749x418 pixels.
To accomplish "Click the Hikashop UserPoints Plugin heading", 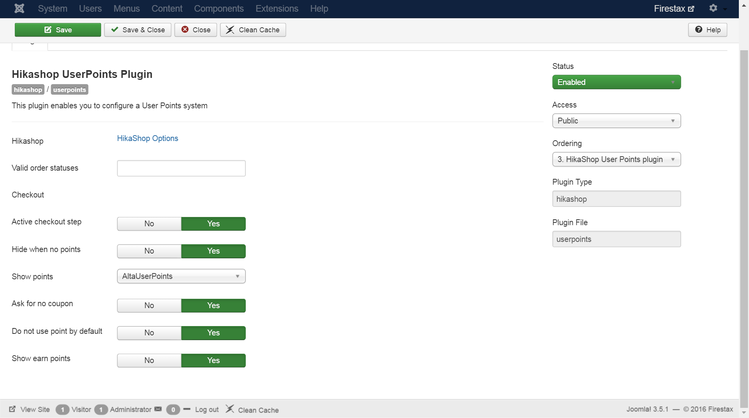I will coord(82,74).
